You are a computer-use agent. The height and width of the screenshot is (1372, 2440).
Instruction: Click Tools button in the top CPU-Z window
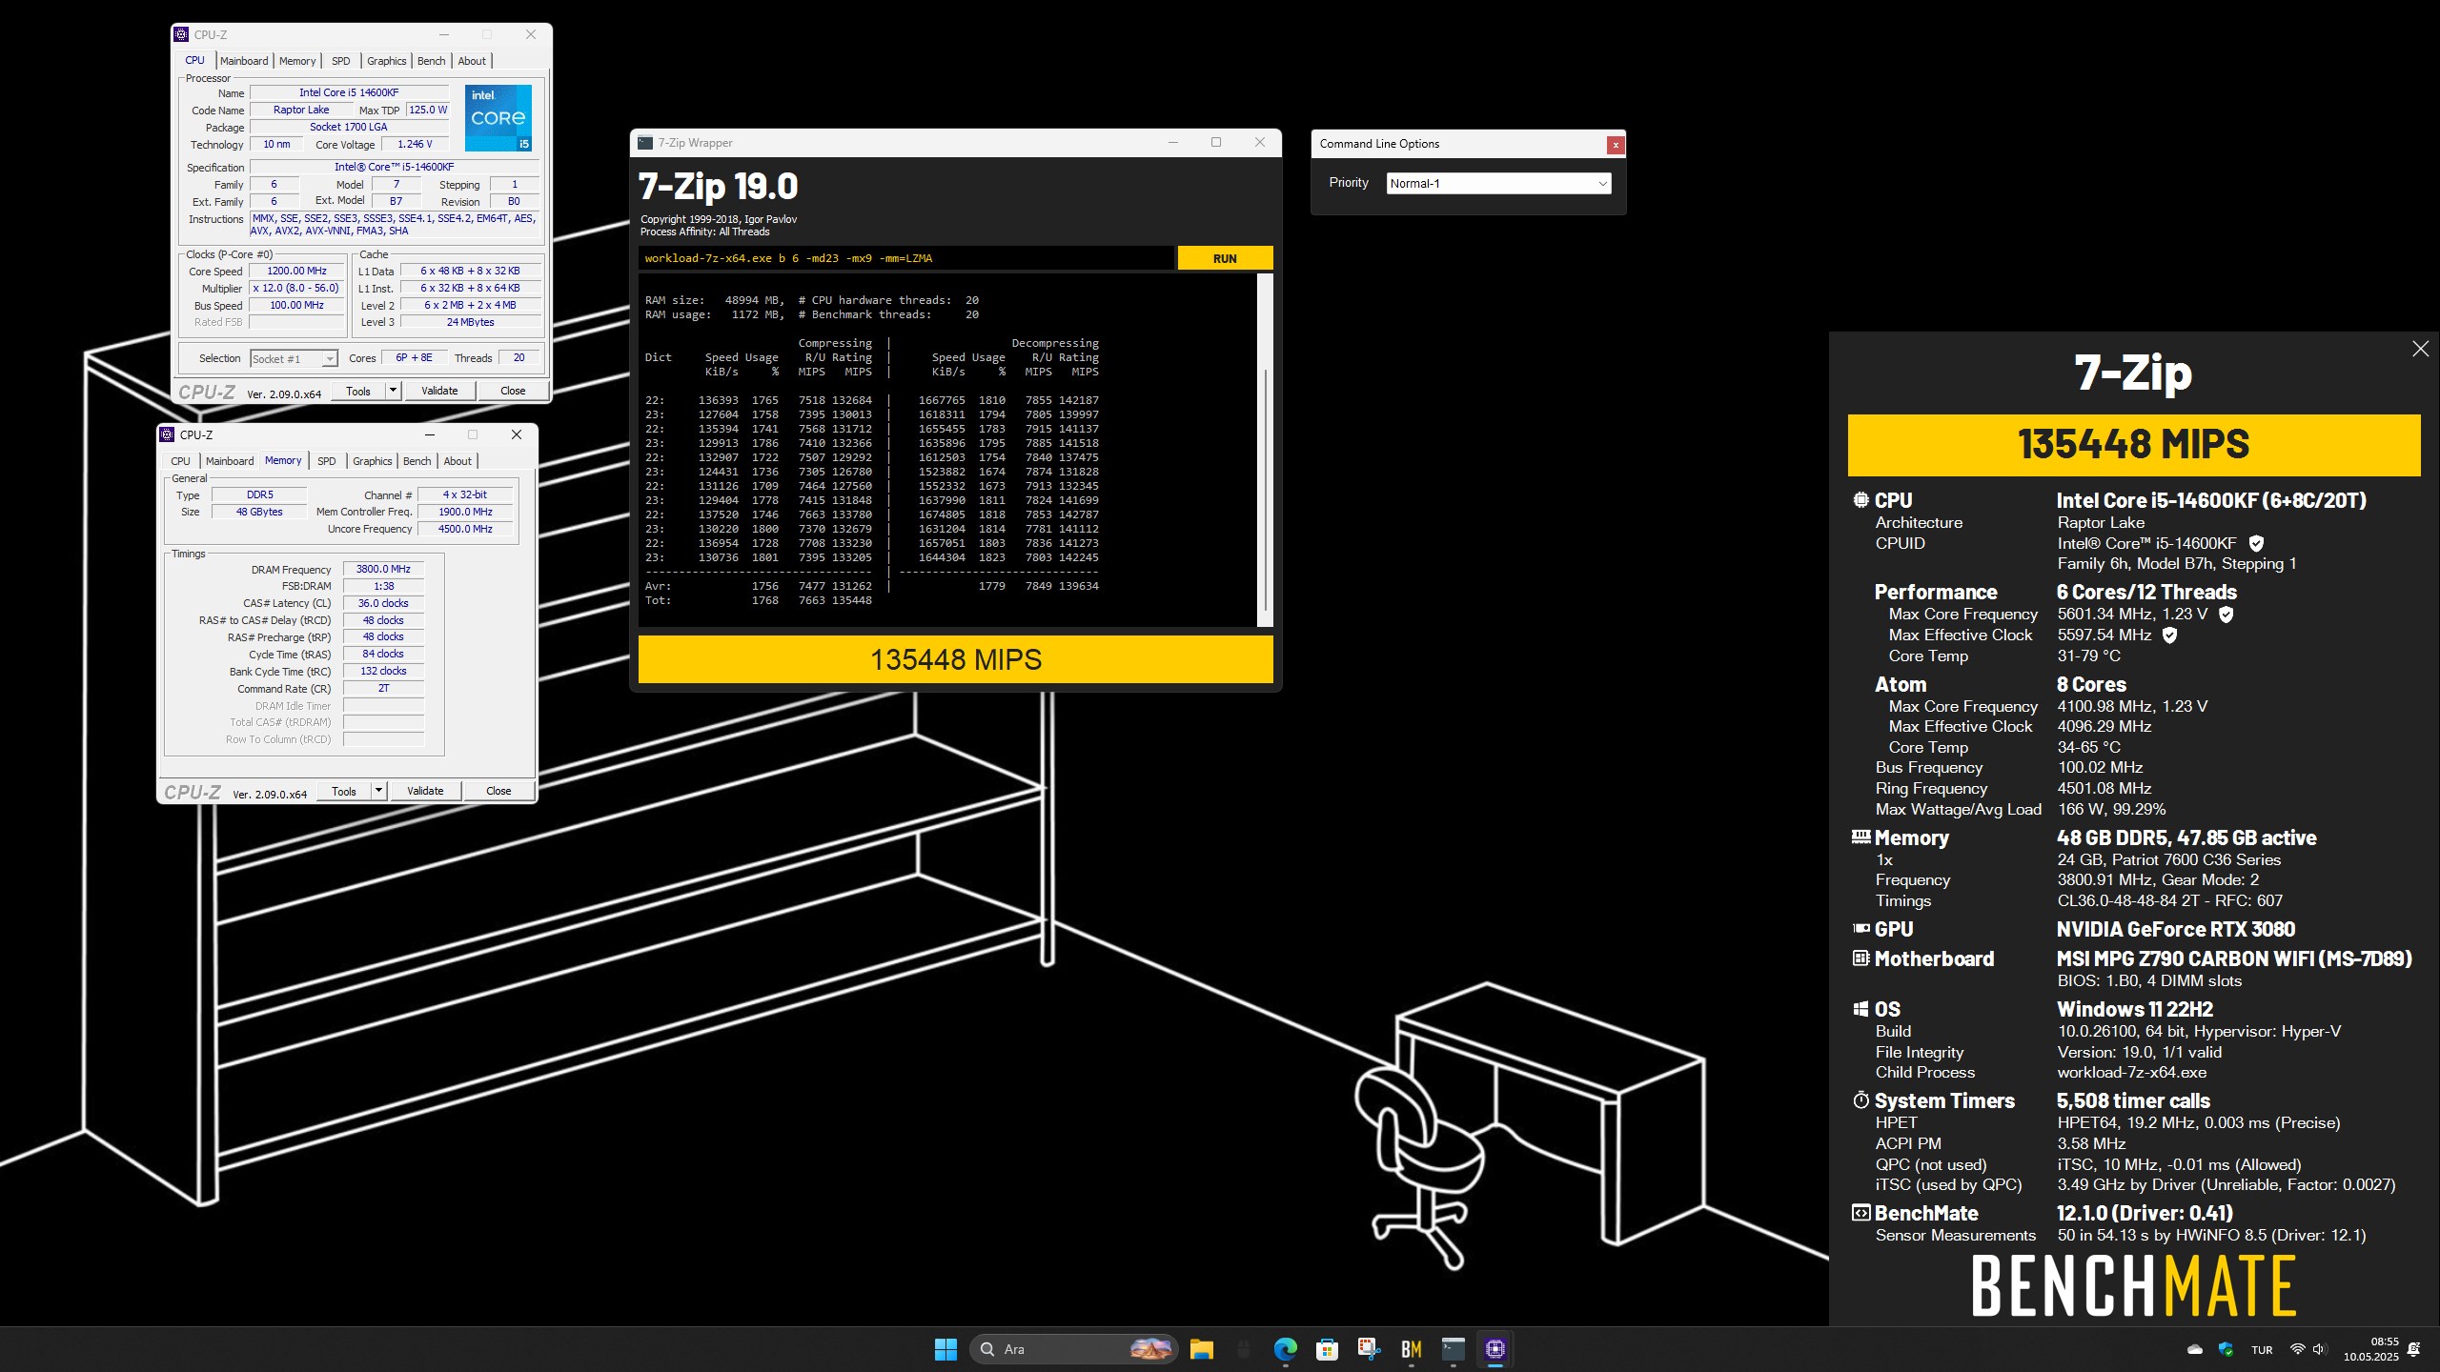[x=358, y=391]
